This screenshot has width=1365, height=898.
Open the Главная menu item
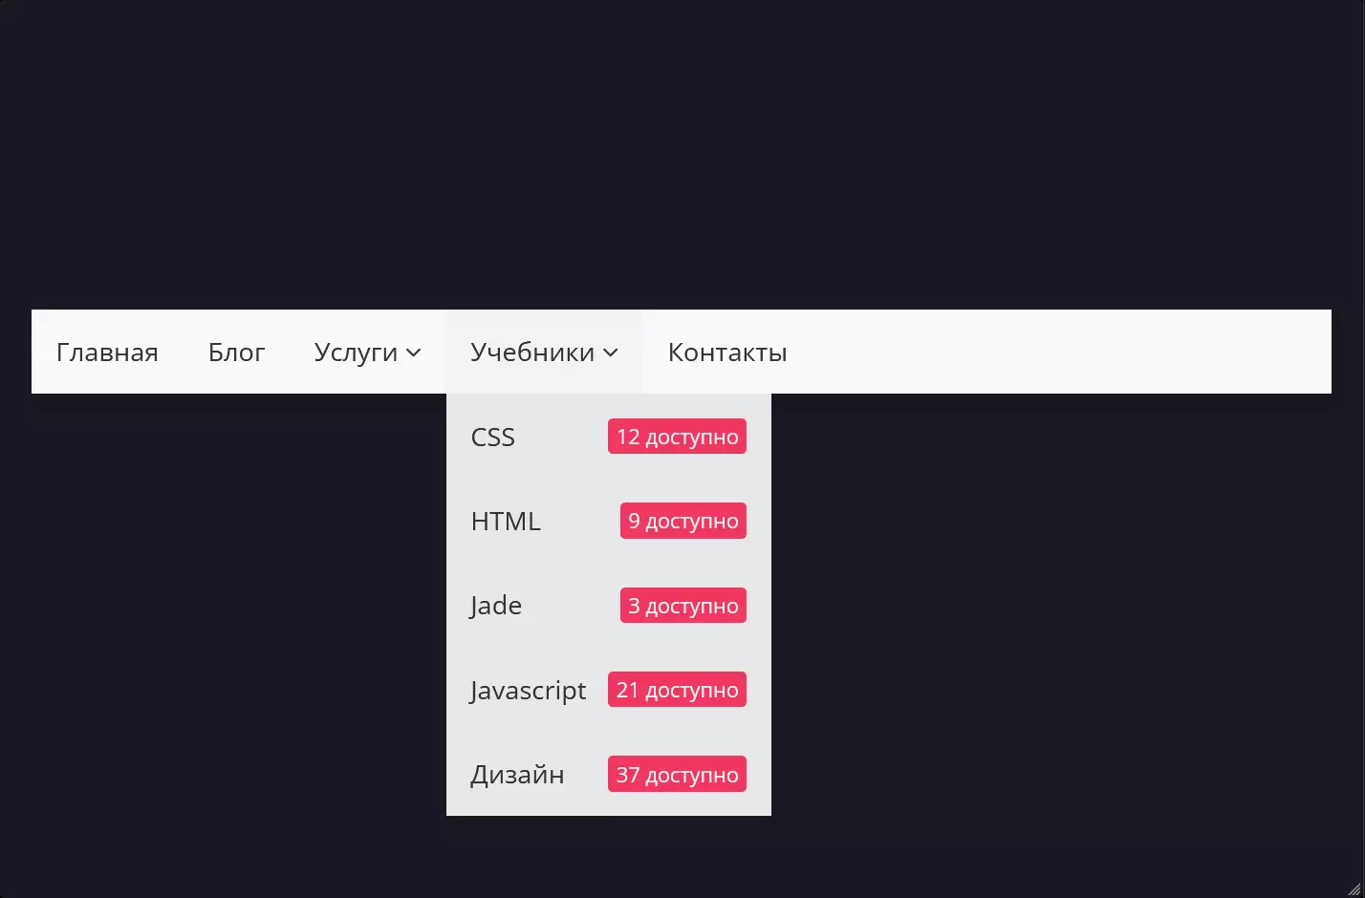[x=107, y=352]
